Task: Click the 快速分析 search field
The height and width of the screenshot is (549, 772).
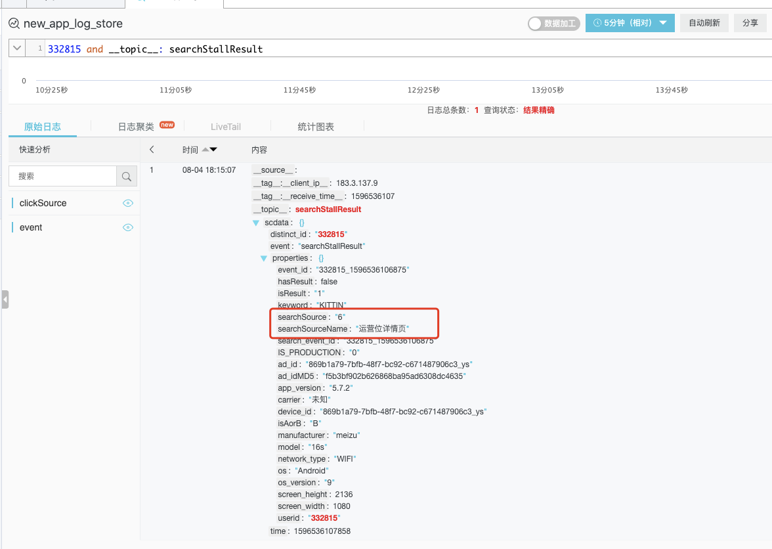Action: click(62, 176)
